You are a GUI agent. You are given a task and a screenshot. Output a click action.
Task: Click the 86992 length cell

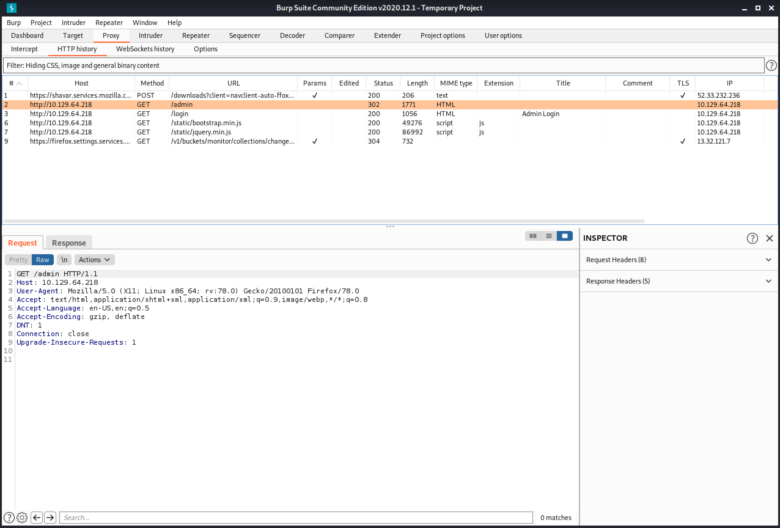(417, 132)
